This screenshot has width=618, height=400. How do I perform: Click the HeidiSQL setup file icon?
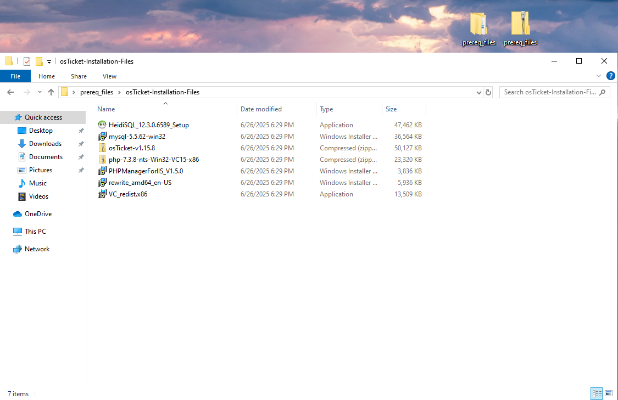point(102,125)
